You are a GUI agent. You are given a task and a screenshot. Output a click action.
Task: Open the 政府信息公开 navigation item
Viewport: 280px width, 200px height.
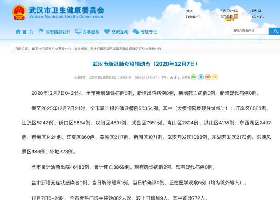coord(58,32)
